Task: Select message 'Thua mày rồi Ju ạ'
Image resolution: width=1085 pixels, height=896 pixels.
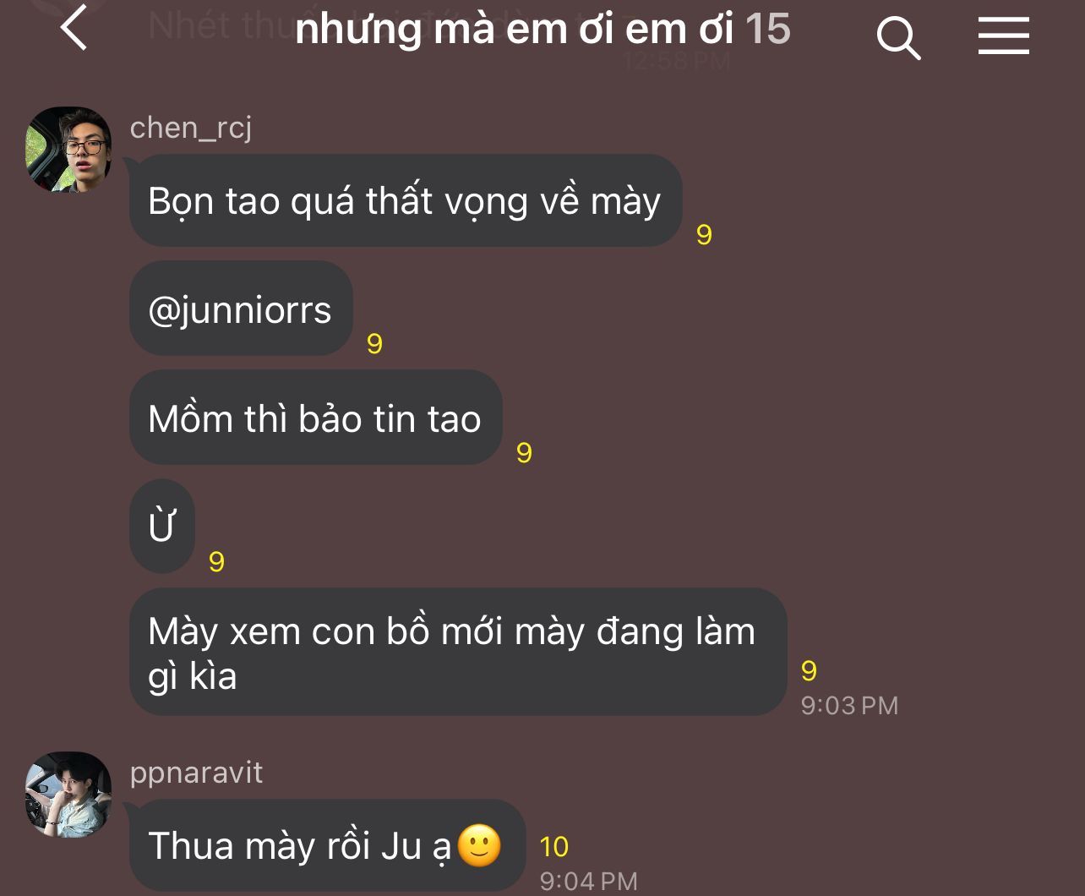Action: (x=328, y=845)
